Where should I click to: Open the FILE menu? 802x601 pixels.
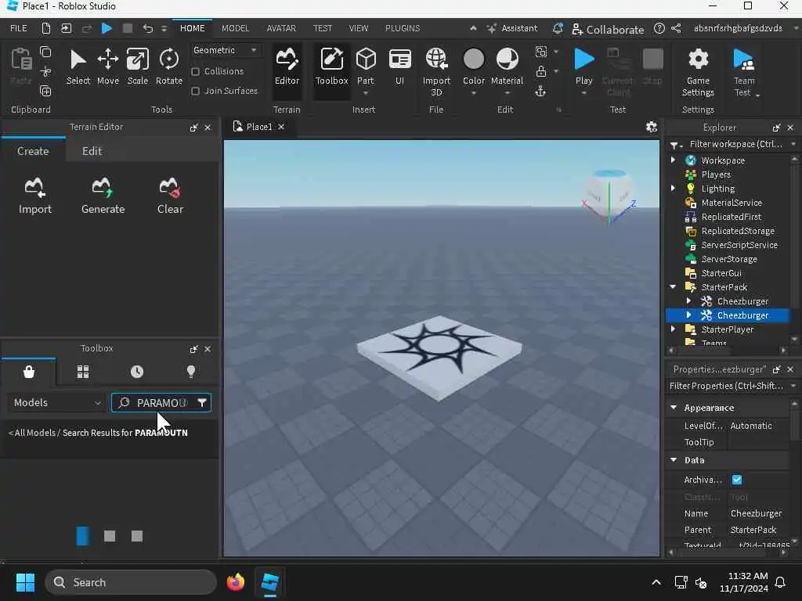tap(19, 28)
